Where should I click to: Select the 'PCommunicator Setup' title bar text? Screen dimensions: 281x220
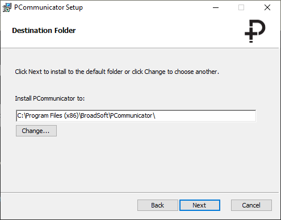[x=48, y=7]
